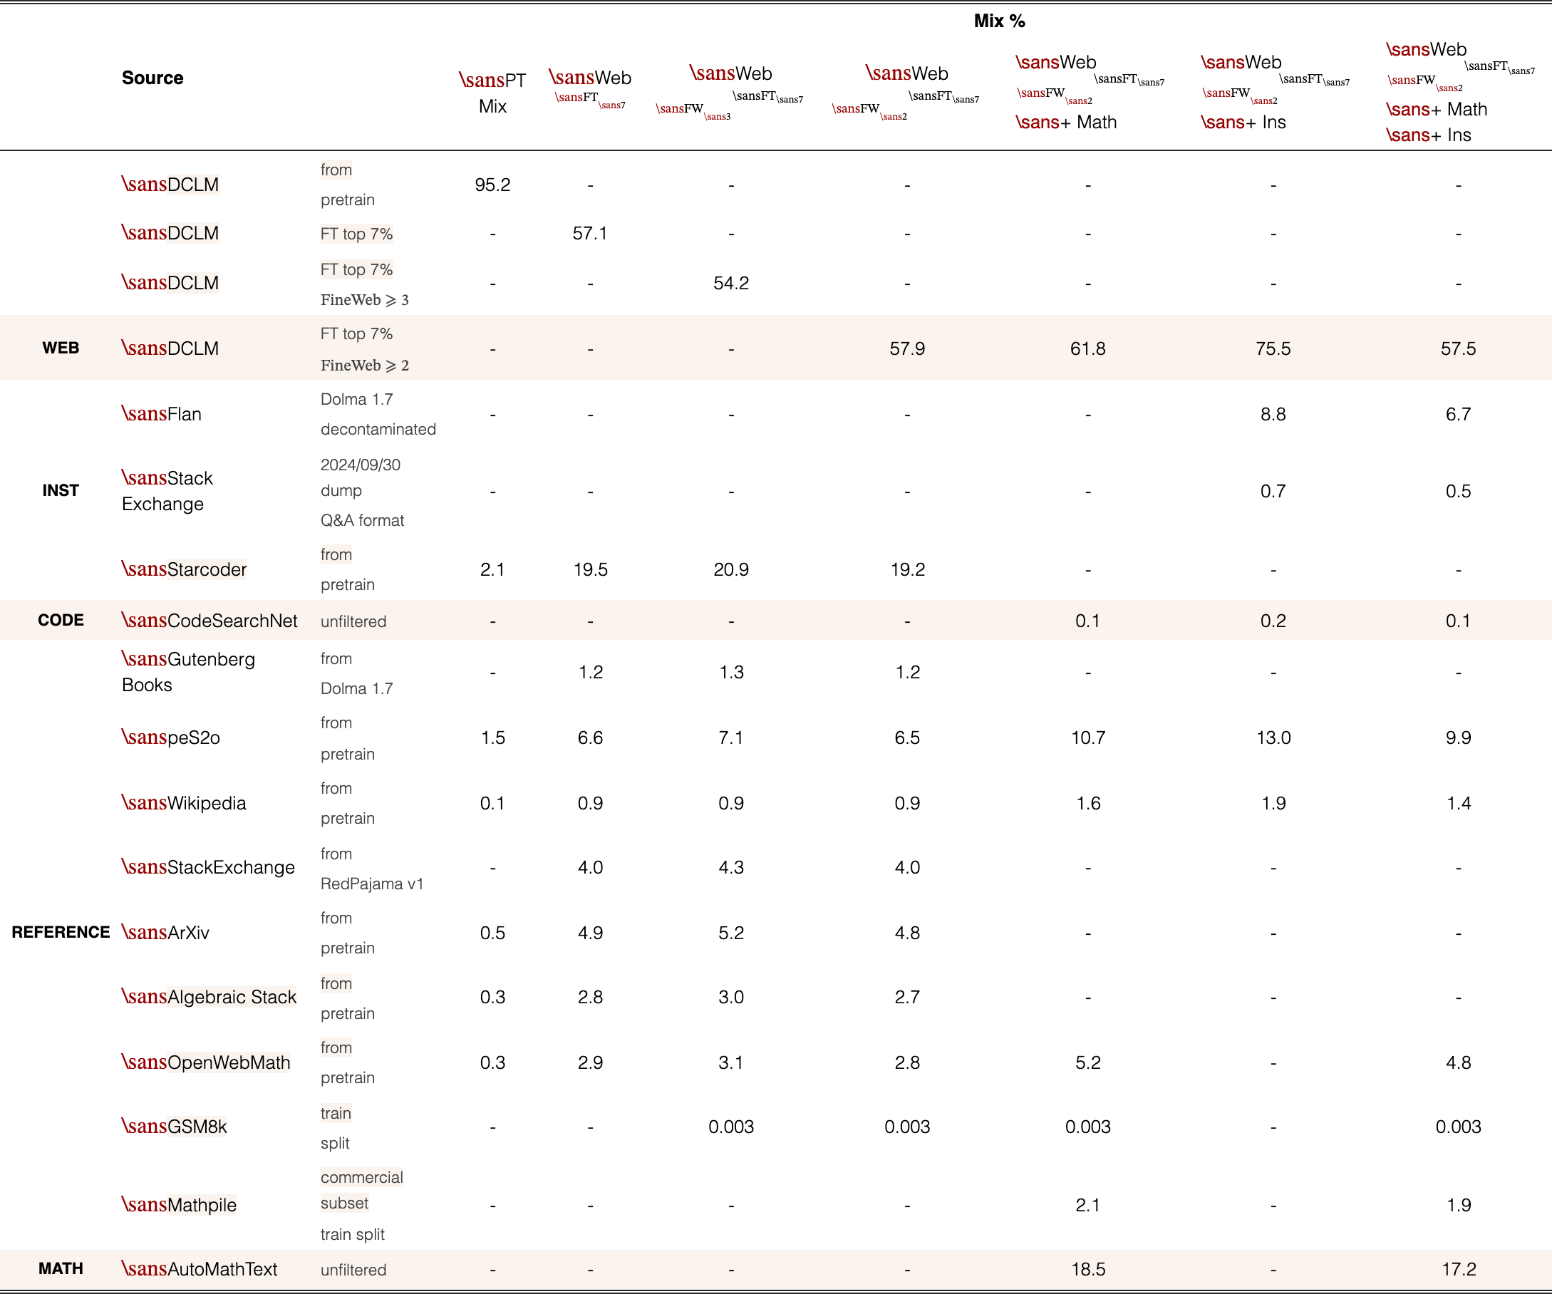This screenshot has height=1294, width=1552.
Task: Select the 'WEB' category label
Action: (61, 348)
